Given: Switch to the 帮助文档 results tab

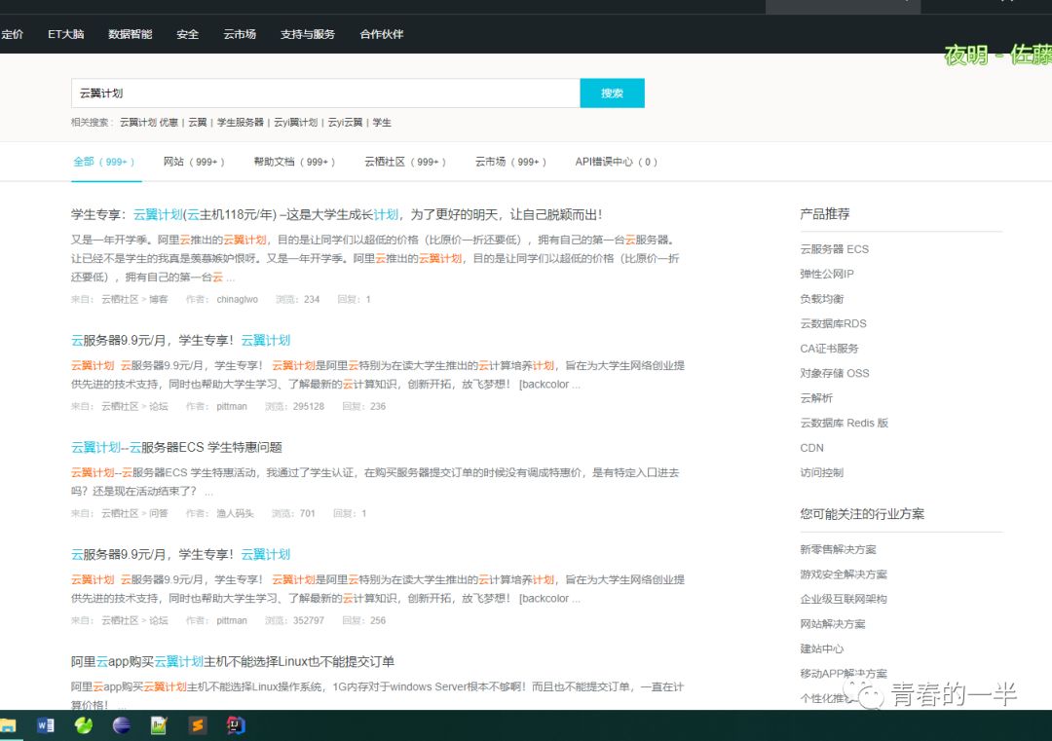Looking at the screenshot, I should [x=294, y=162].
